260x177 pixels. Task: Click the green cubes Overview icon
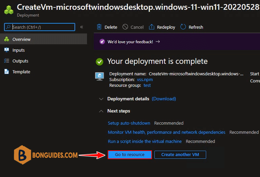pos(7,39)
